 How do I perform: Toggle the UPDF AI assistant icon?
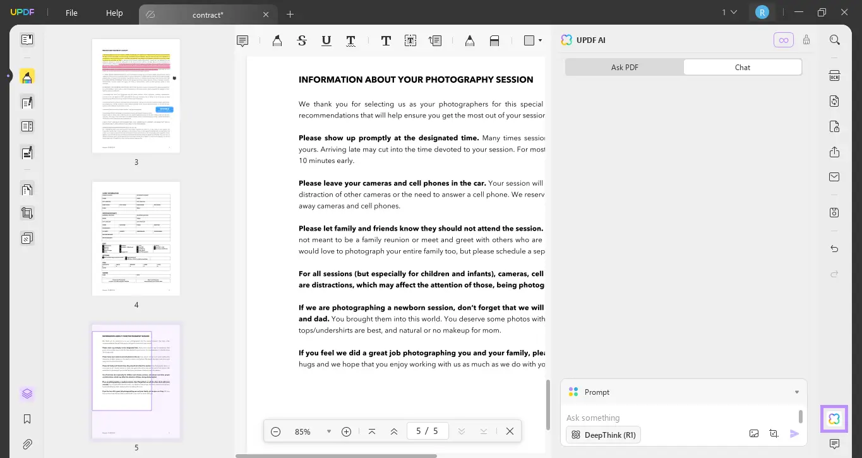834,419
